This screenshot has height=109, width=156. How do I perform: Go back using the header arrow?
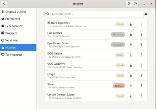pyautogui.click(x=4, y=4)
